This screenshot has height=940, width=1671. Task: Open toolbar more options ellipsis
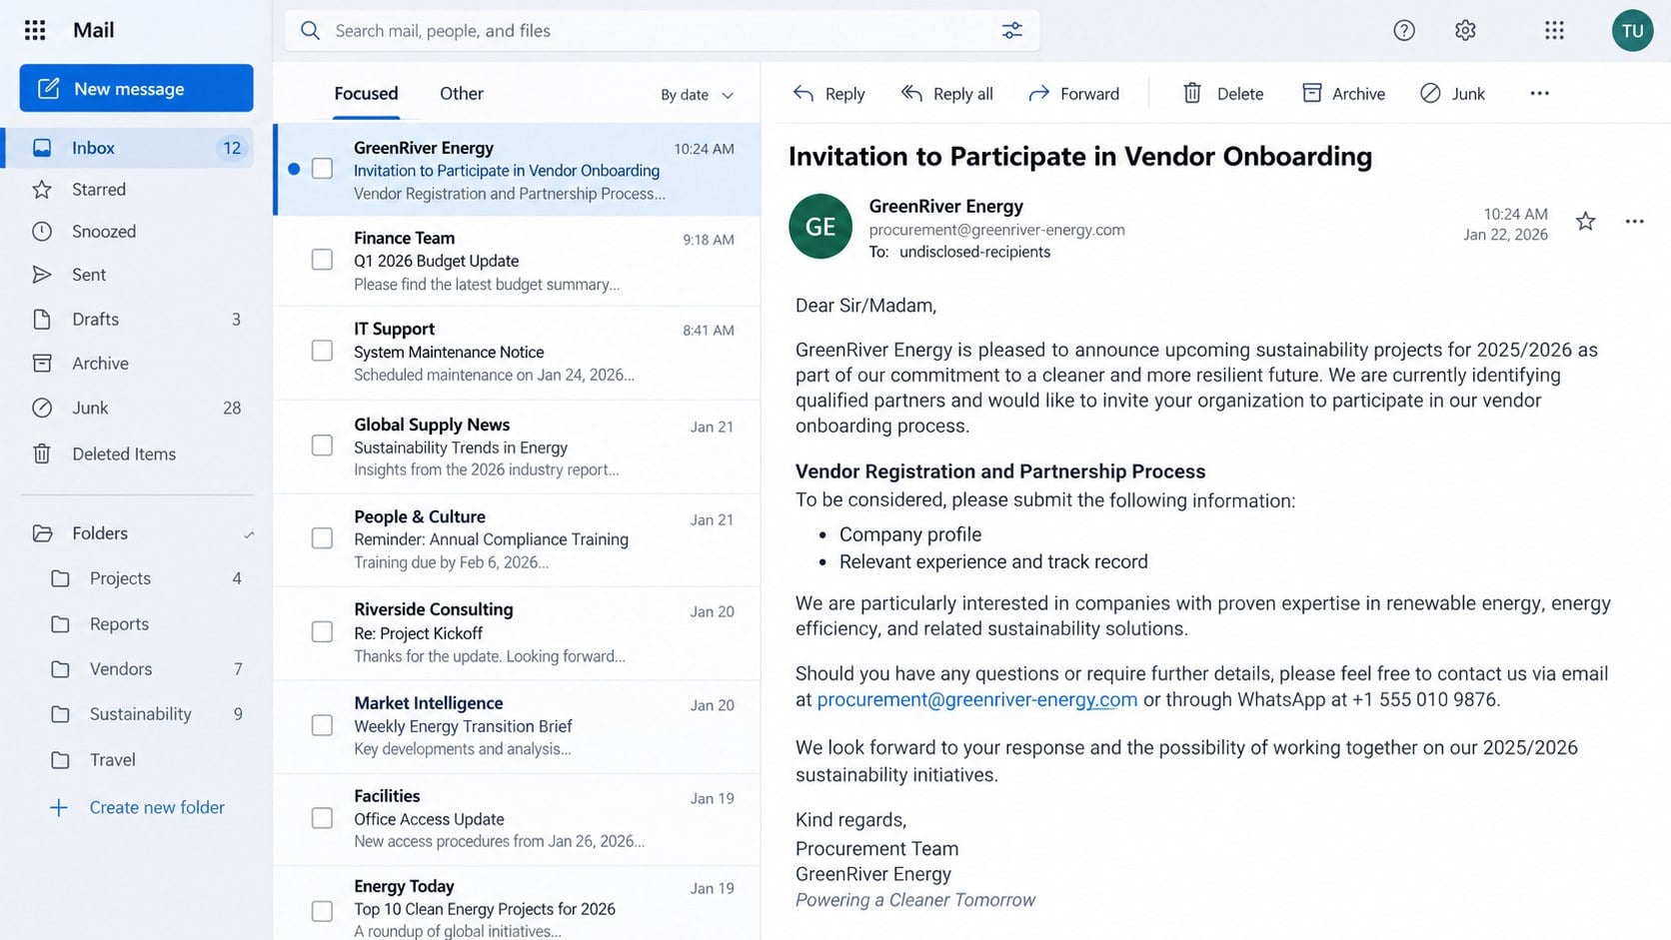tap(1539, 93)
